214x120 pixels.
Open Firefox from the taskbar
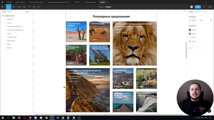30,118
